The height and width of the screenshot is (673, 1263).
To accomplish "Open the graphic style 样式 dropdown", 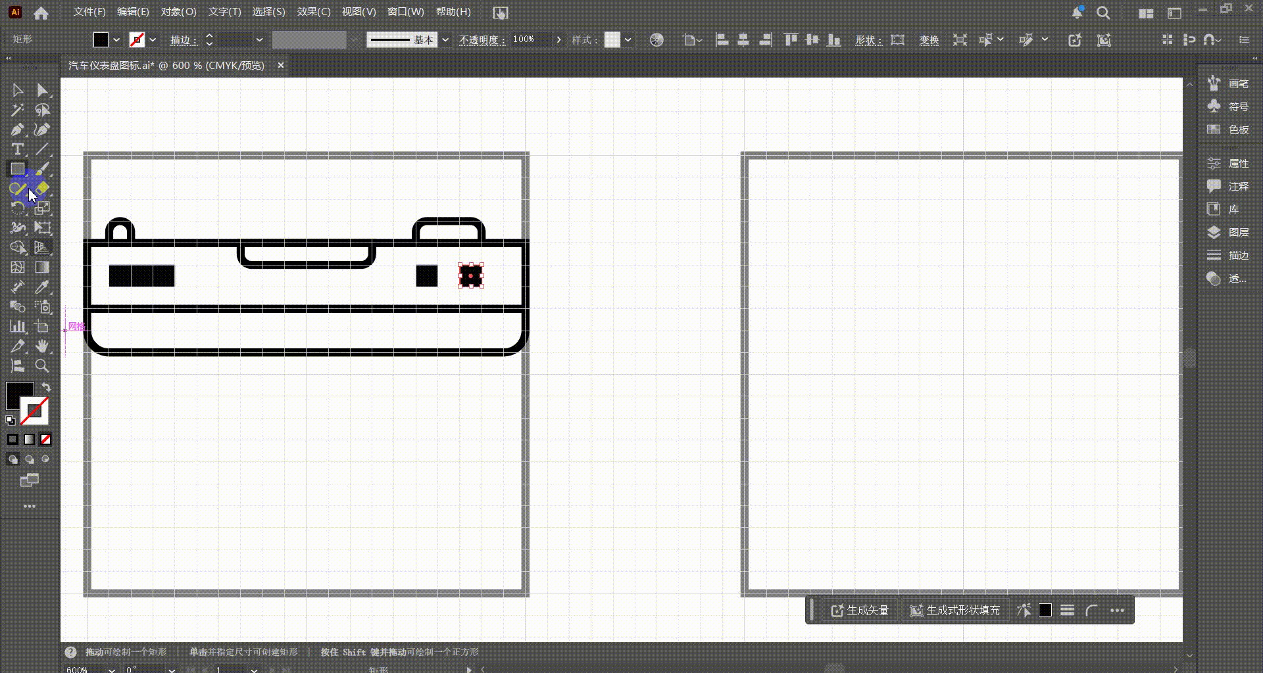I will tap(628, 40).
